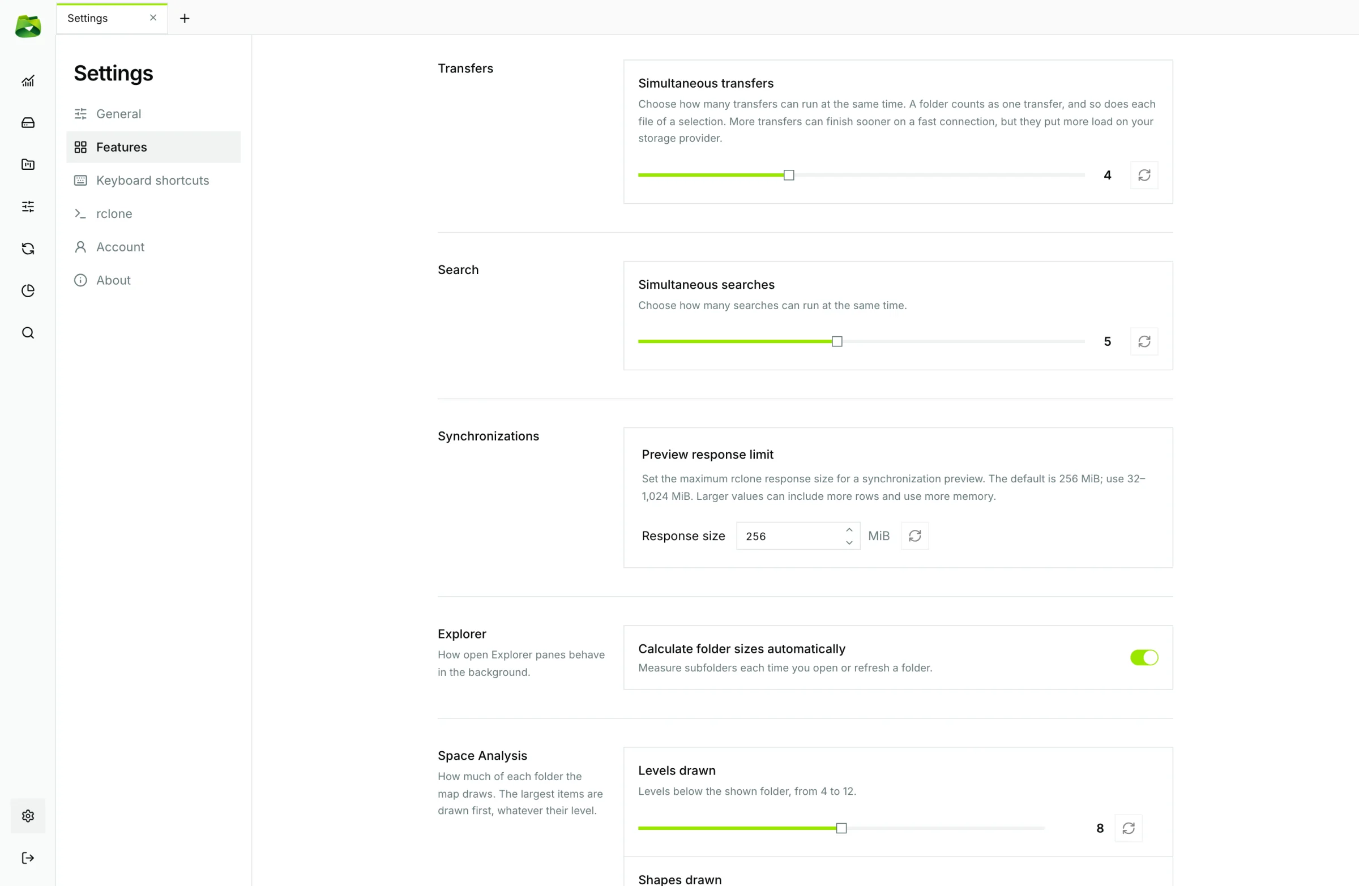This screenshot has width=1359, height=886.
Task: Click the Response size input field
Action: 798,536
